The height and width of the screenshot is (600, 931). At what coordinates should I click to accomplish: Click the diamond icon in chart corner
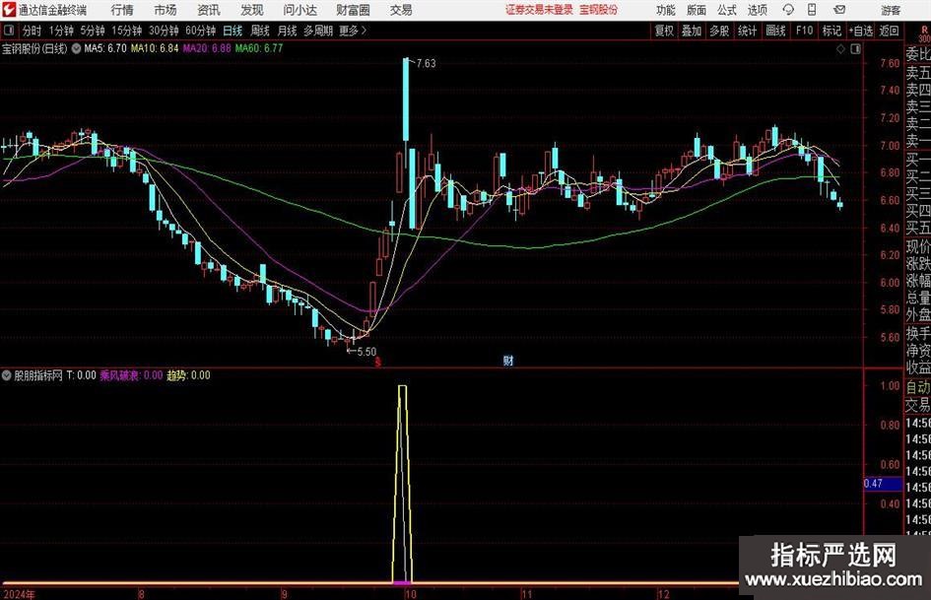(x=840, y=49)
